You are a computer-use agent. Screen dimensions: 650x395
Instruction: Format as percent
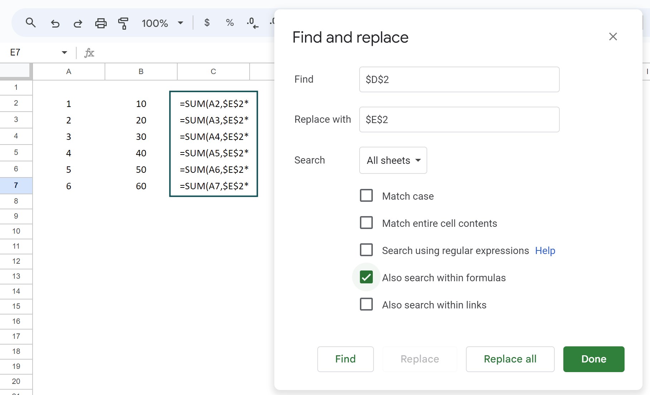[x=230, y=23]
